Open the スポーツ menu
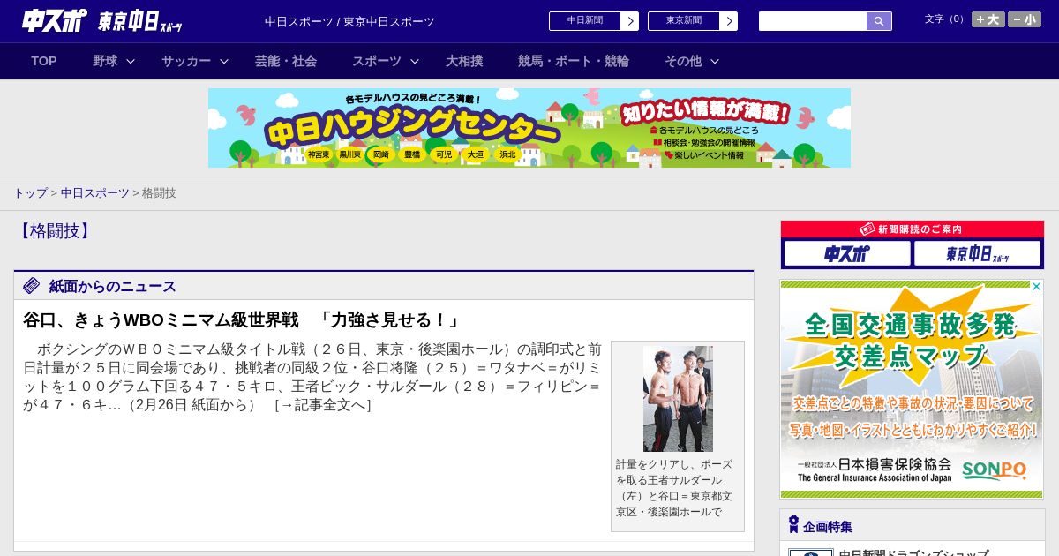 pyautogui.click(x=377, y=61)
